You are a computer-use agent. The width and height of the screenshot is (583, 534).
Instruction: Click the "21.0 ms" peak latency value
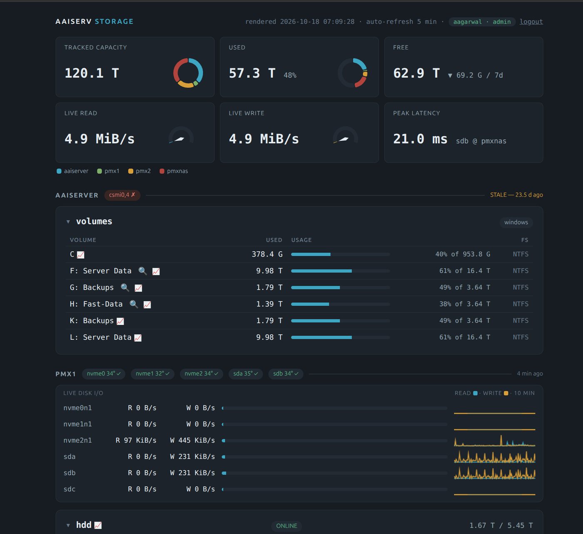tap(420, 139)
